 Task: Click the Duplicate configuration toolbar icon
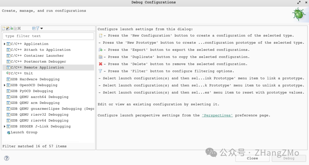click(x=15, y=29)
